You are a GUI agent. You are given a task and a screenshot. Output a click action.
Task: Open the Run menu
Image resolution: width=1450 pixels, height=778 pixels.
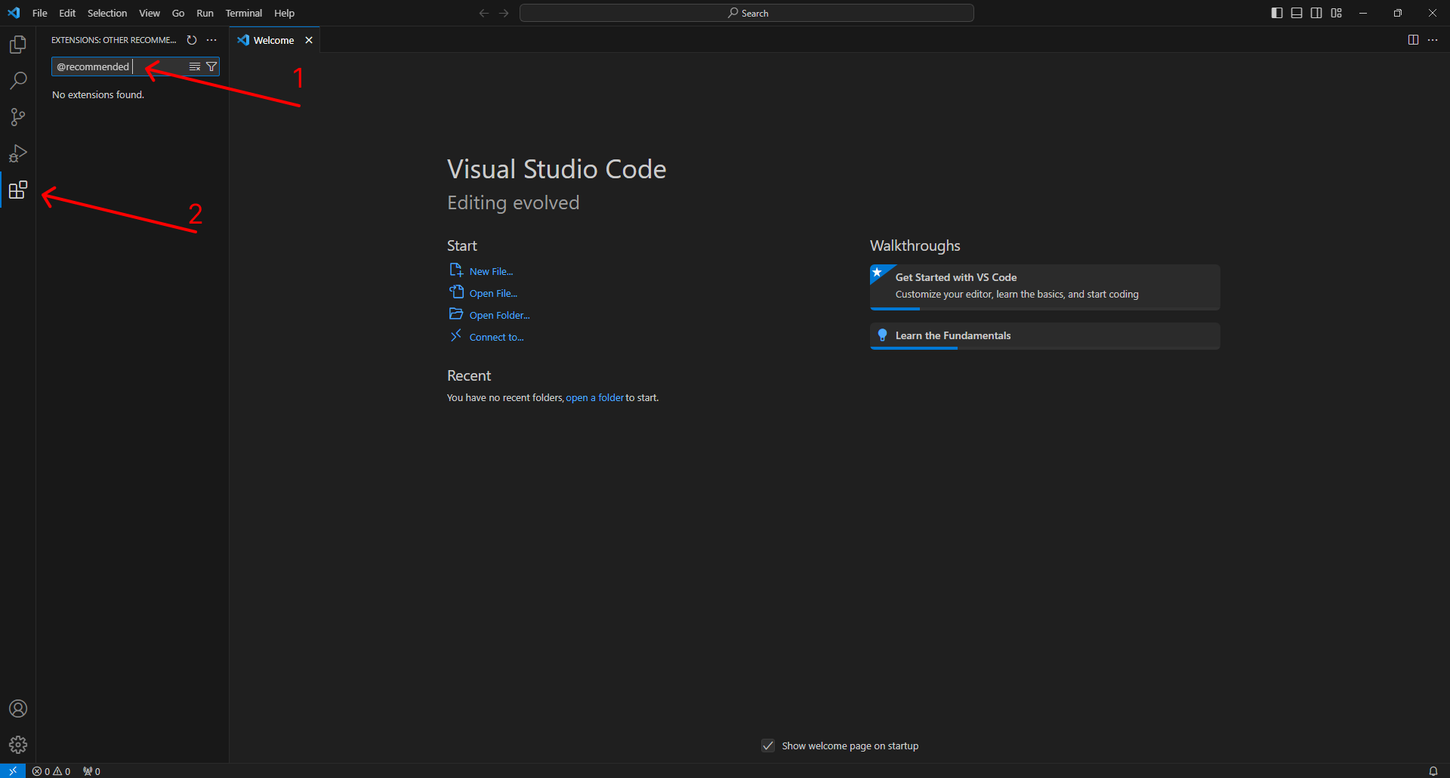point(205,13)
